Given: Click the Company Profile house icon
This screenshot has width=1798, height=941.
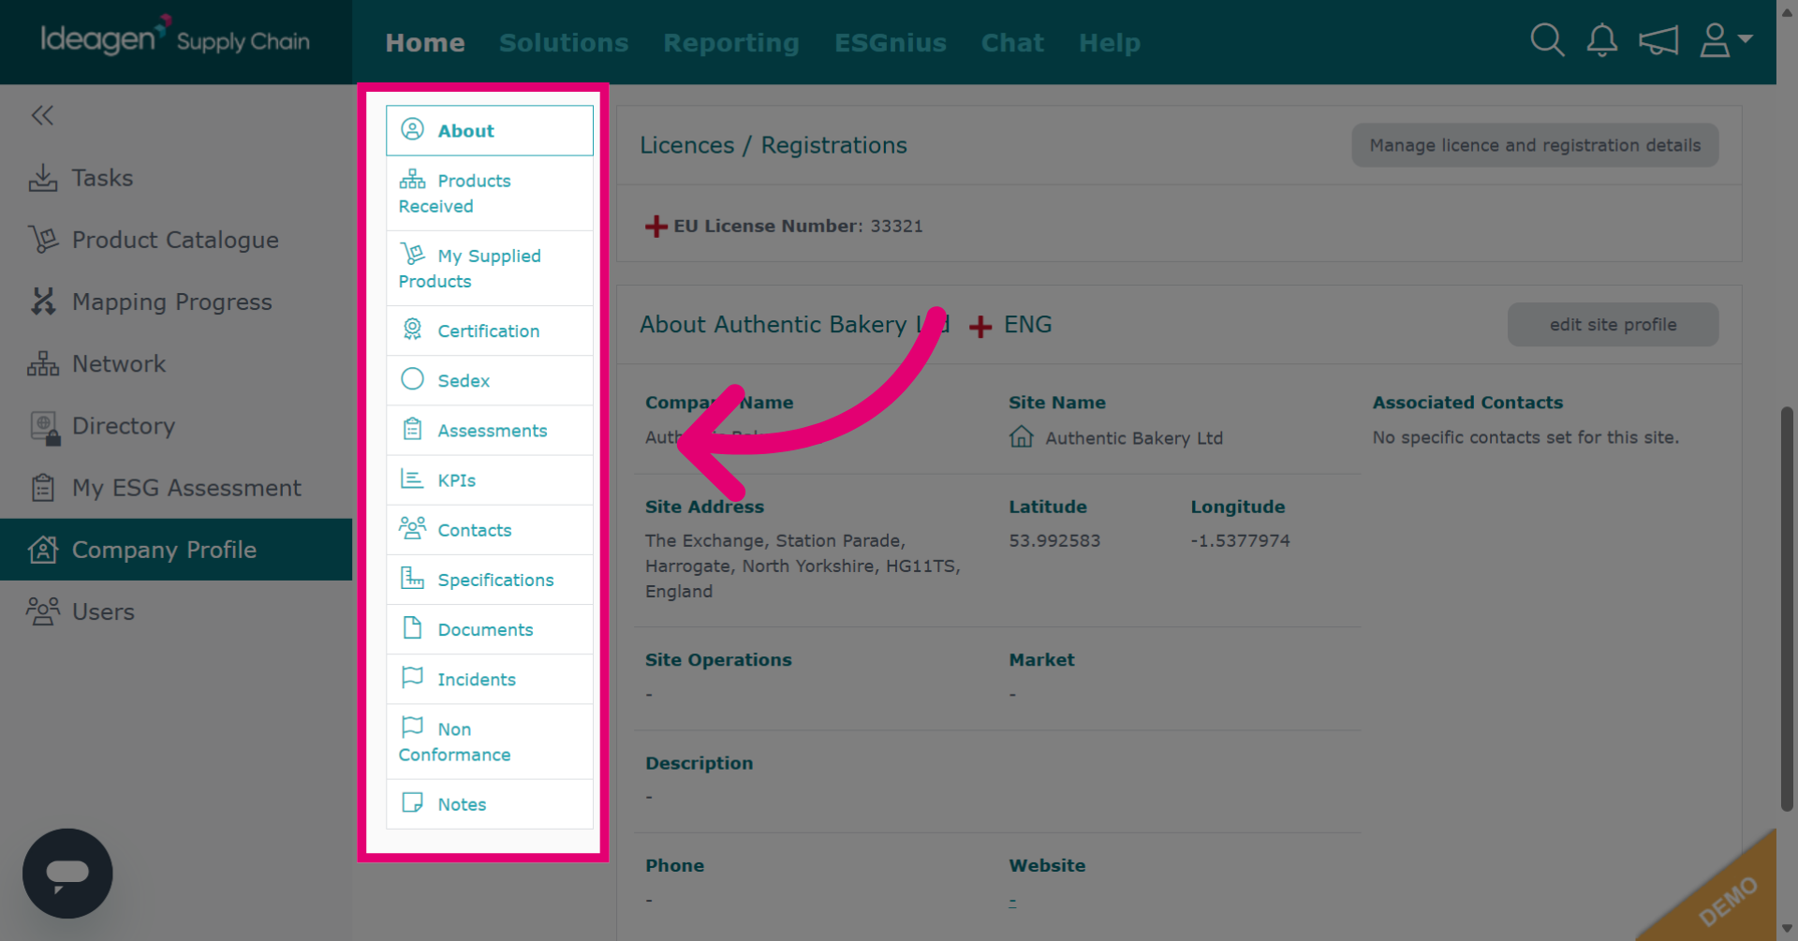Looking at the screenshot, I should click(x=43, y=550).
